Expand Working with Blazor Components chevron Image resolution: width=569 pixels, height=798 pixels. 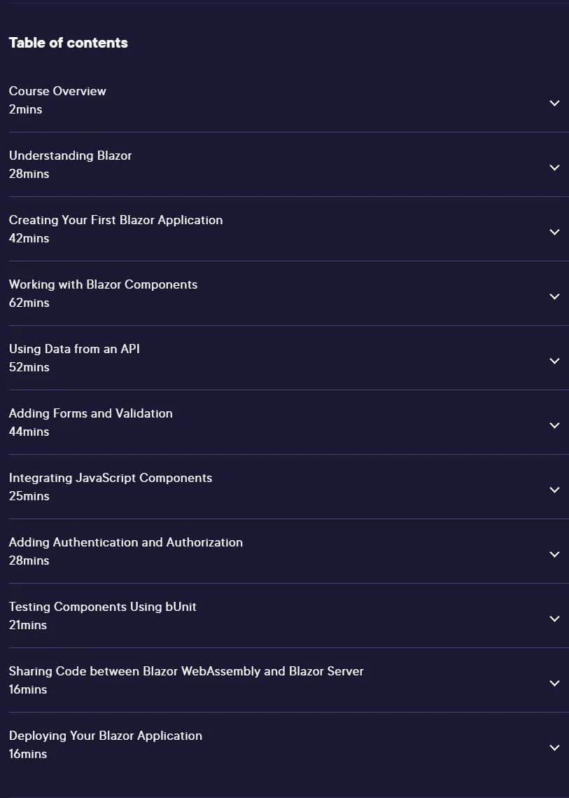[554, 296]
